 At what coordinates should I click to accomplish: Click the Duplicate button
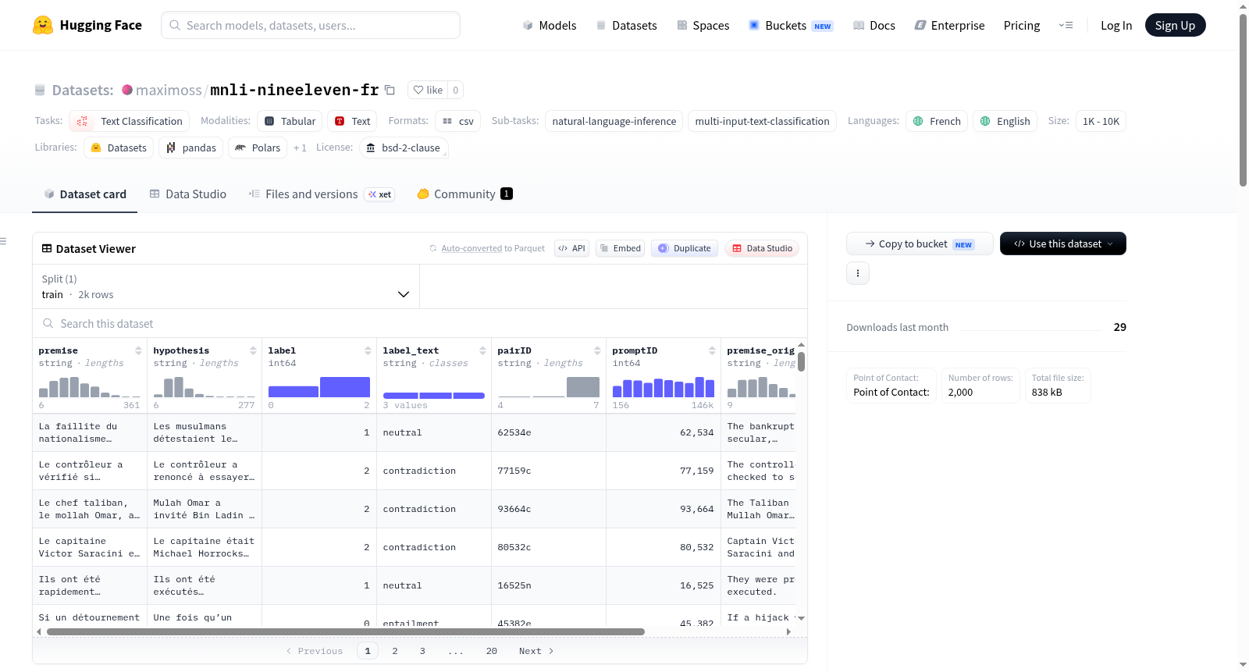coord(685,248)
